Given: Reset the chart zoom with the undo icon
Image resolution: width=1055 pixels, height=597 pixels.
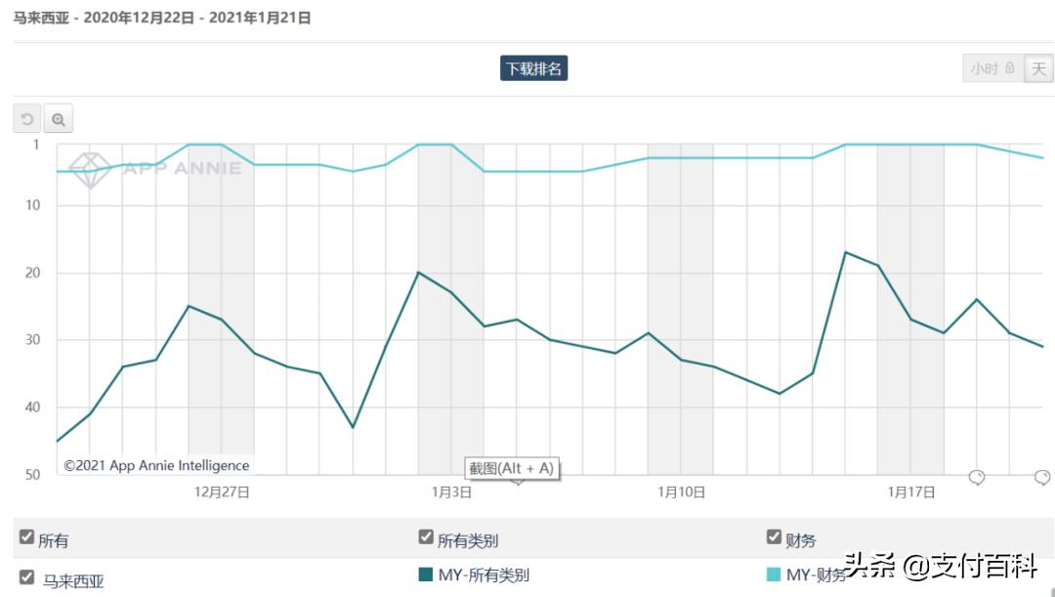Looking at the screenshot, I should click(27, 119).
